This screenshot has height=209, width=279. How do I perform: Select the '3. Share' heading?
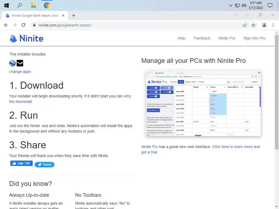tap(28, 145)
